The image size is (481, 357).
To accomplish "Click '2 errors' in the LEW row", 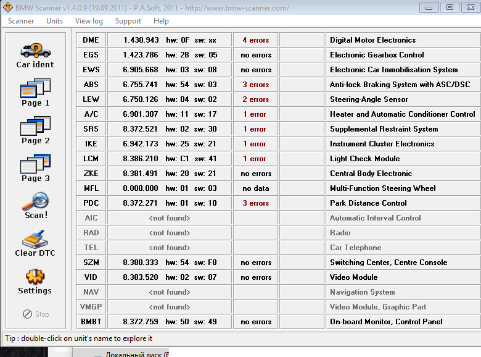I will pos(256,99).
